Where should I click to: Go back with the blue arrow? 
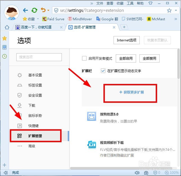[x=25, y=10]
